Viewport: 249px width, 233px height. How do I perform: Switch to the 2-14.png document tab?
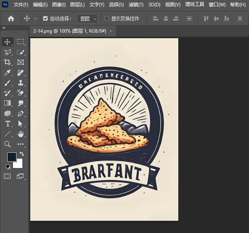70,31
